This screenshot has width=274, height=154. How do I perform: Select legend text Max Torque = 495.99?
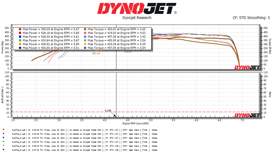pyautogui.click(x=102, y=40)
